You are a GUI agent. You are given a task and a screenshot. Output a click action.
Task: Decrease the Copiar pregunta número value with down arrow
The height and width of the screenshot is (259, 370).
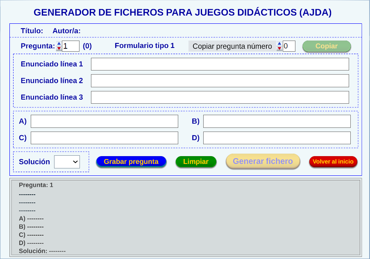(279, 48)
